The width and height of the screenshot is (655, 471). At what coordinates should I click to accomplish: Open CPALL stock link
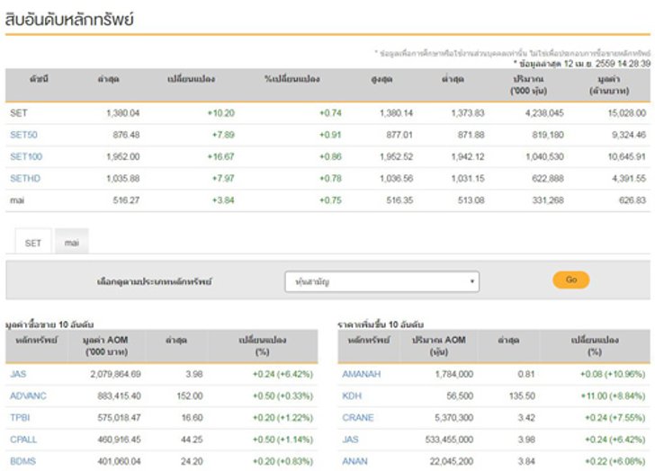[x=23, y=440]
